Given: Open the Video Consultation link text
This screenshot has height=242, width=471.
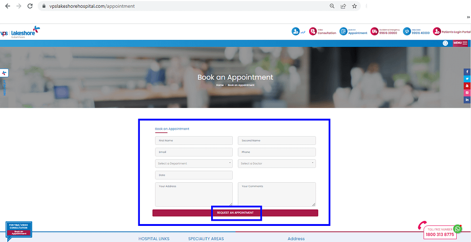Looking at the screenshot, I should [327, 33].
